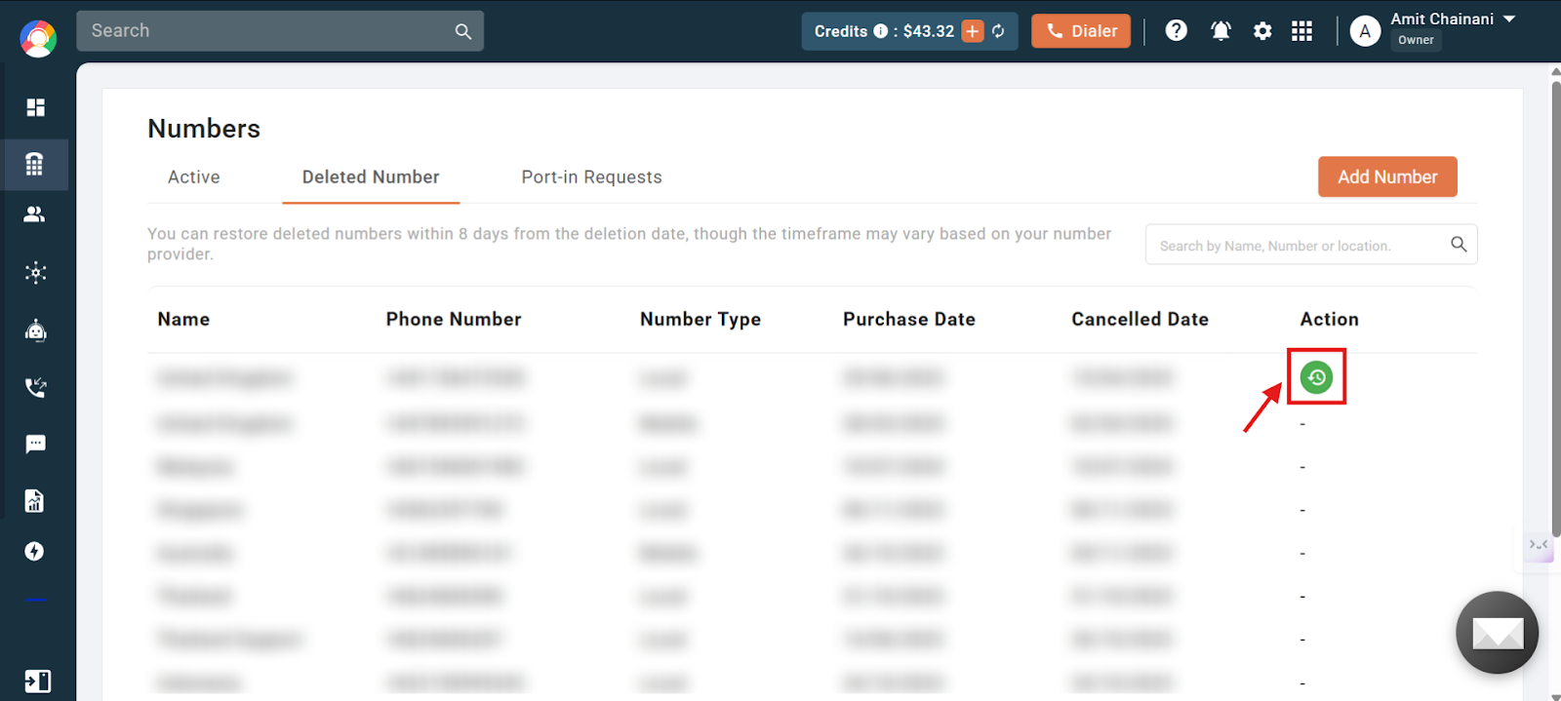Image resolution: width=1561 pixels, height=701 pixels.
Task: Open the Dashboard sidebar icon
Action: (36, 107)
